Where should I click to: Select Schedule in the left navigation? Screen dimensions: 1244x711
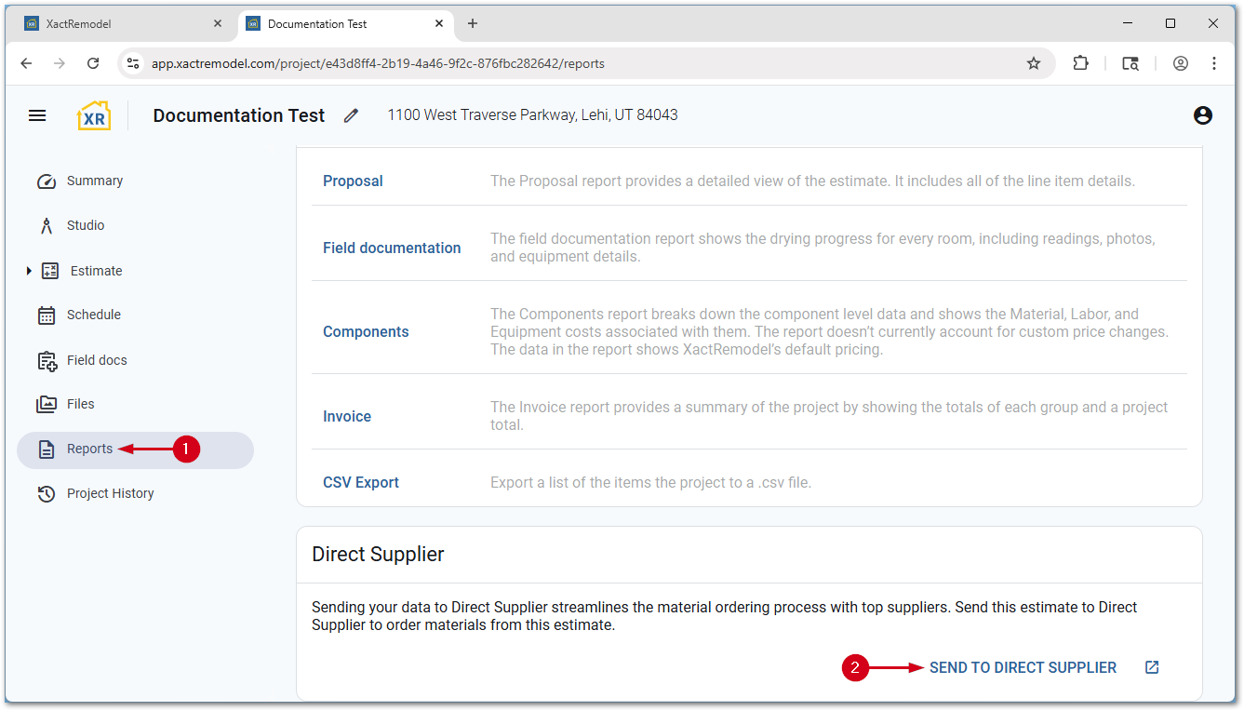click(x=93, y=315)
